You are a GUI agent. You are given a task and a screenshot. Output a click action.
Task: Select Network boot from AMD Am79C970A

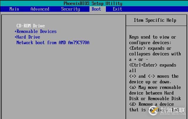[53, 43]
